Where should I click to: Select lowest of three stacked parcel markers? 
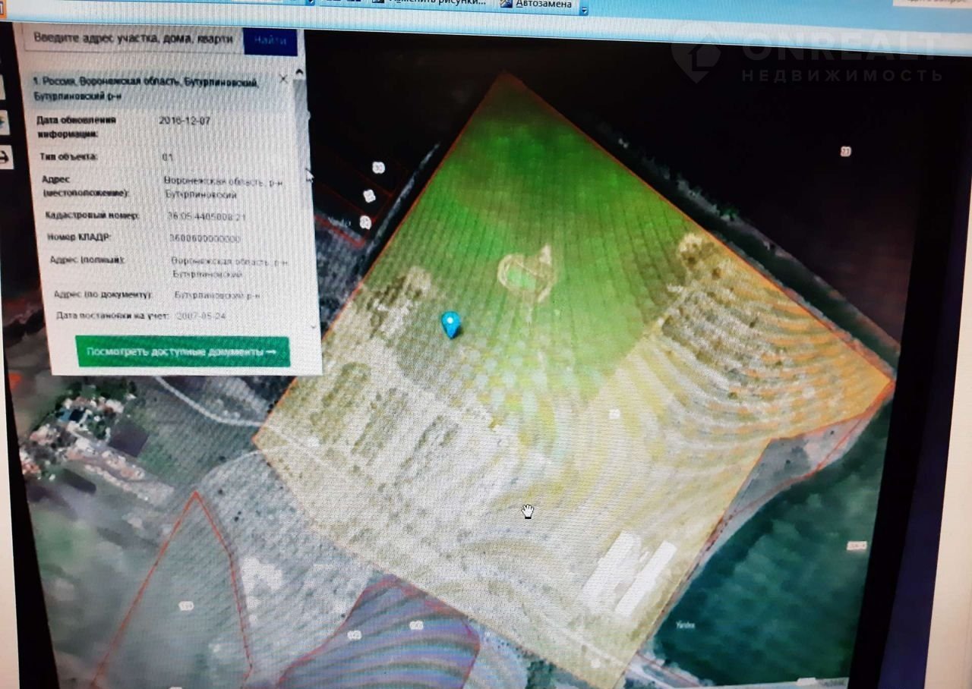coord(365,222)
